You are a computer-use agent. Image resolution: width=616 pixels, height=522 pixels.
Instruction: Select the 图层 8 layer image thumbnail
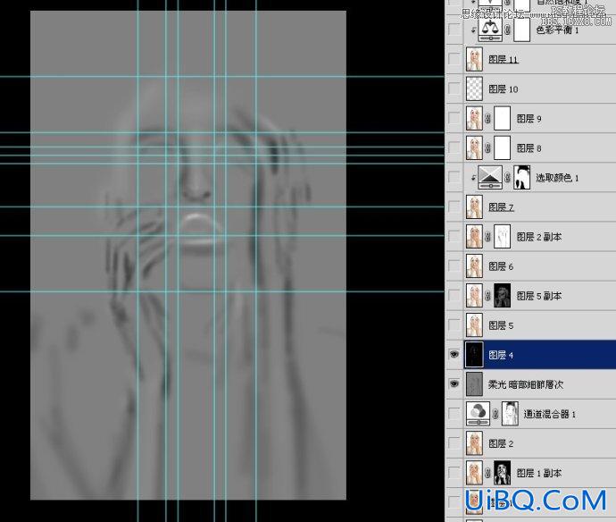pos(474,147)
